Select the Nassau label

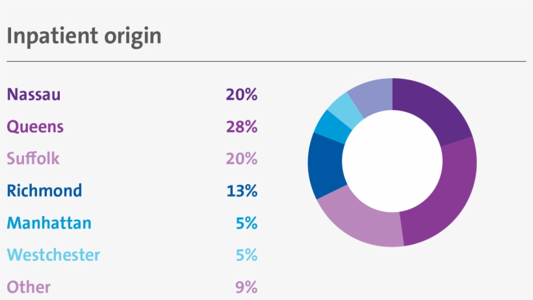point(34,95)
